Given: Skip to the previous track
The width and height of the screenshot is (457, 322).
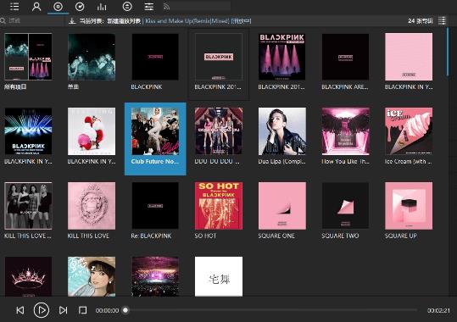Looking at the screenshot, I should [20, 310].
